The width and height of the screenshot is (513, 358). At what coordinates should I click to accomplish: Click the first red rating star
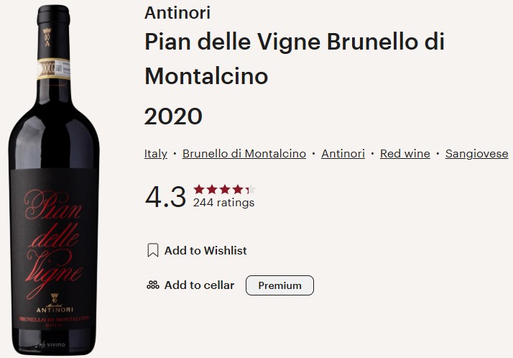coord(198,190)
